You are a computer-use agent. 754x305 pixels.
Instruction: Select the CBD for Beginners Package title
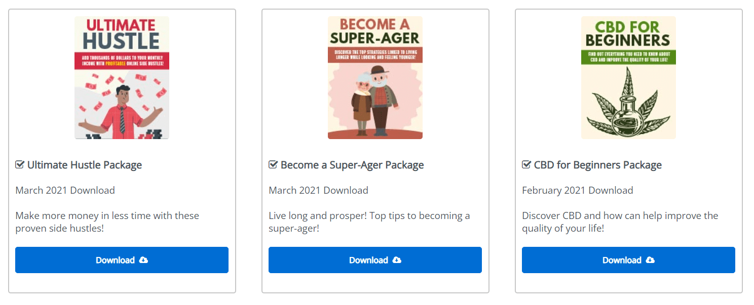click(x=598, y=165)
